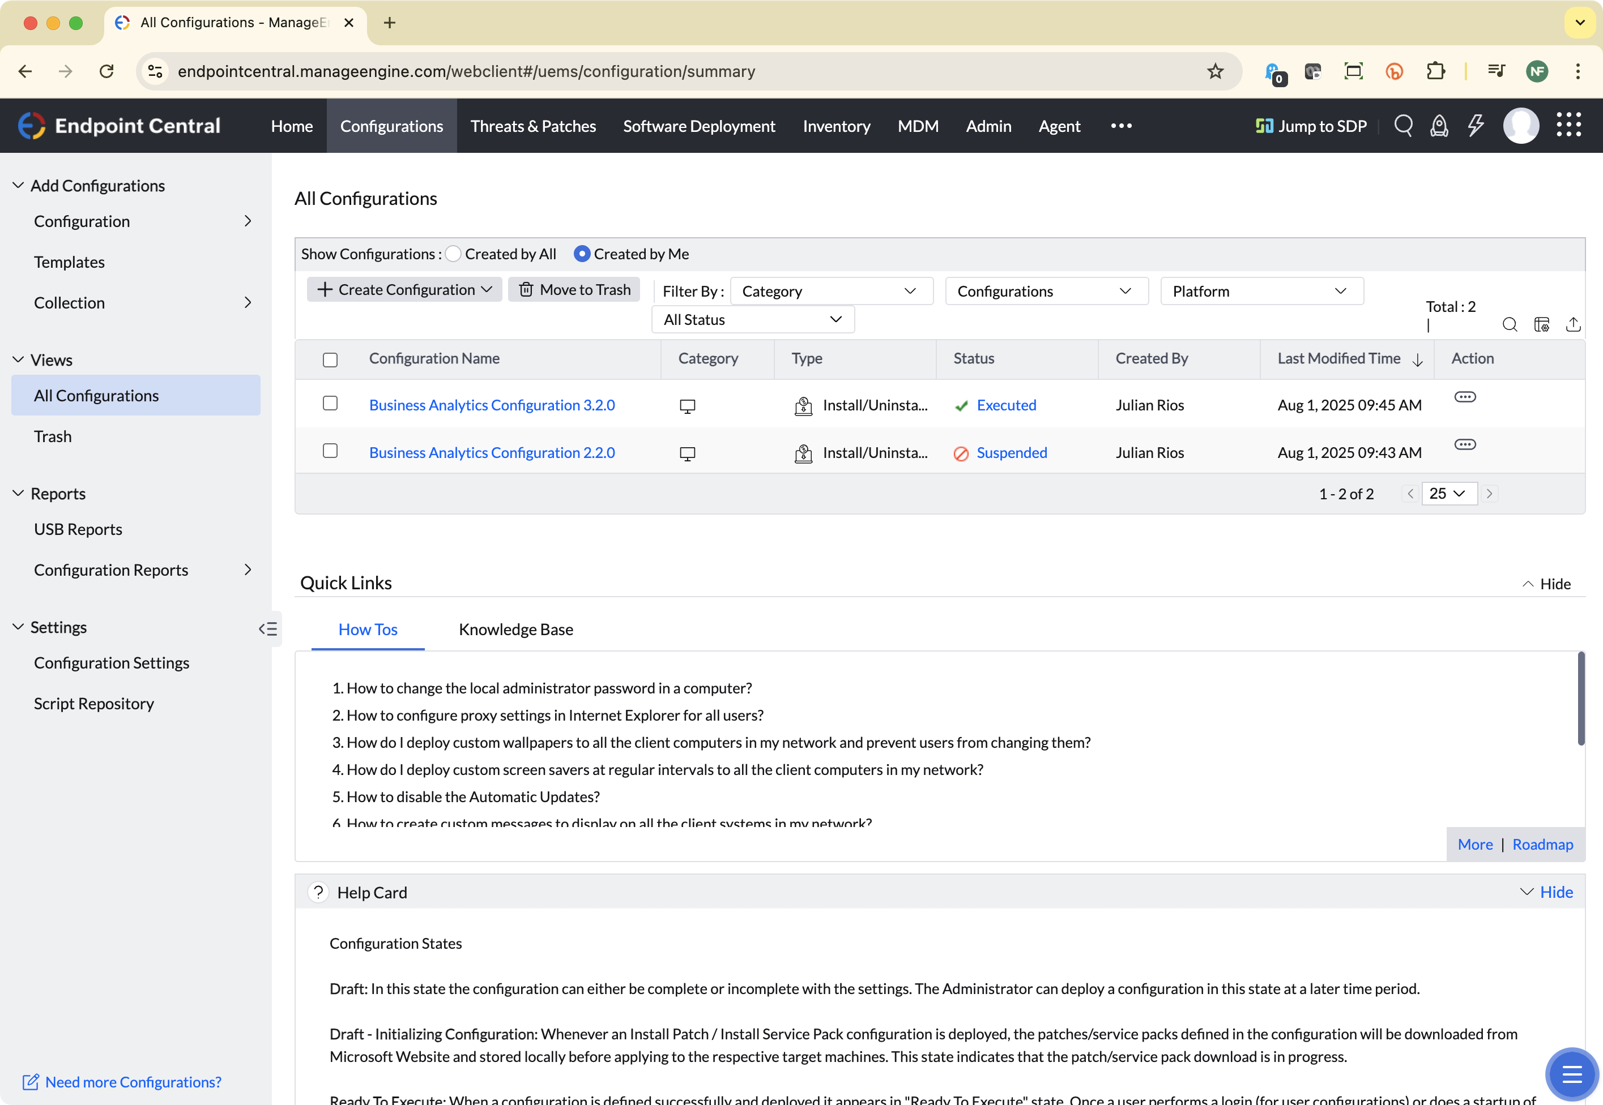Open the Suspended status link

point(1012,453)
